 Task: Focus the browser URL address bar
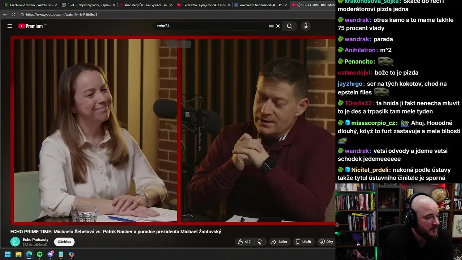pos(177,14)
